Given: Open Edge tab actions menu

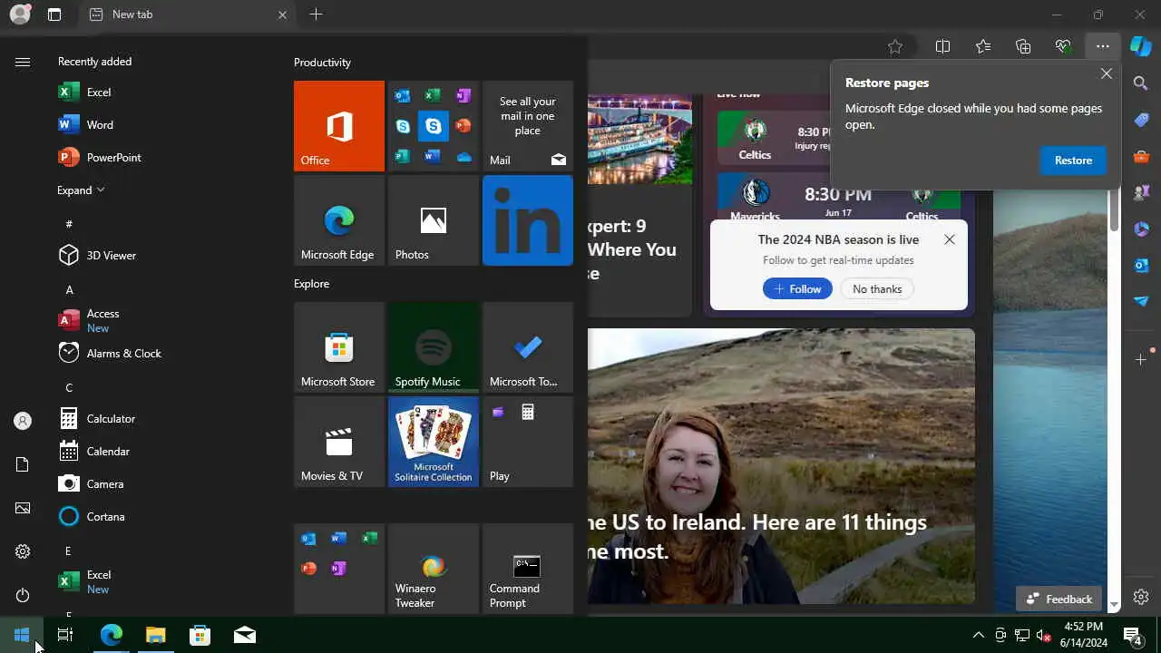Looking at the screenshot, I should [54, 15].
